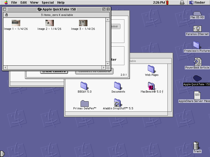Screen dimensions: 210x157
Task: Click the Erase Camera button
Action: [x=54, y=71]
